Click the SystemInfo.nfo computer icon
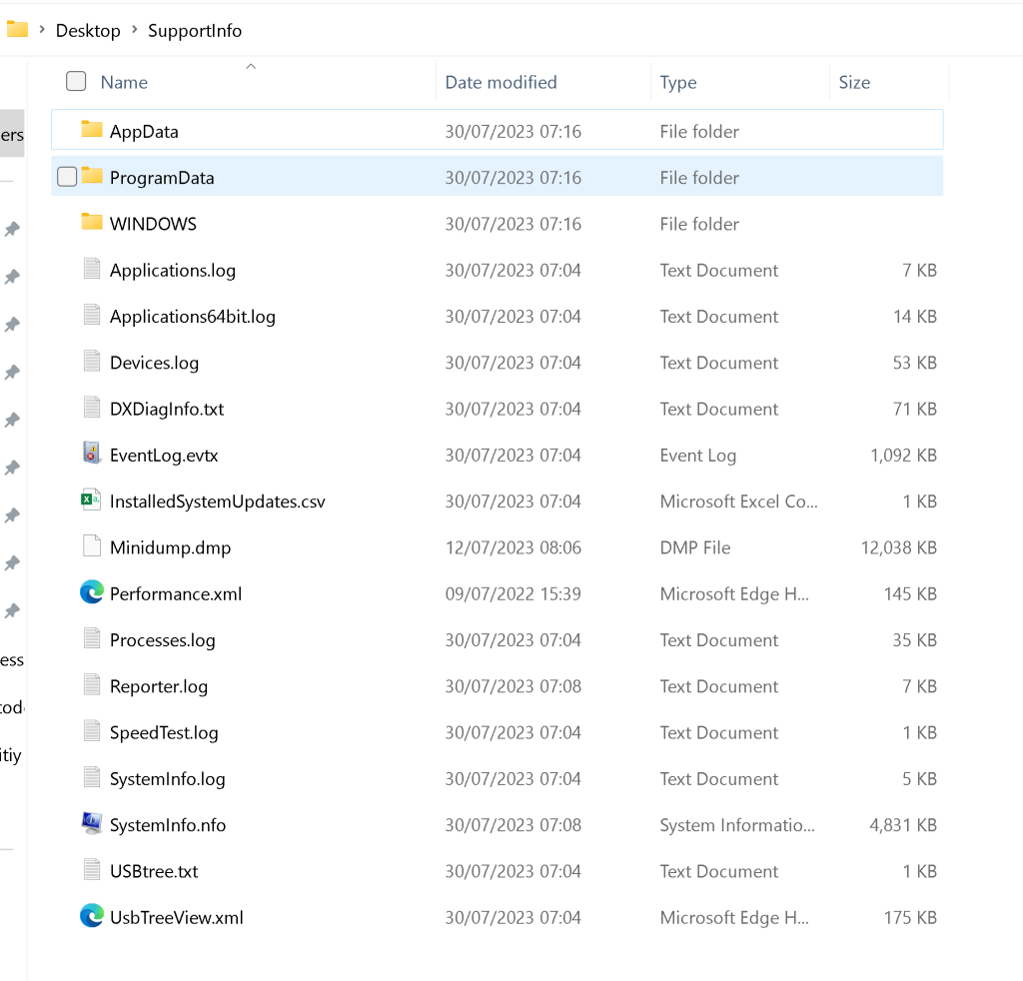This screenshot has width=1023, height=981. [x=92, y=823]
